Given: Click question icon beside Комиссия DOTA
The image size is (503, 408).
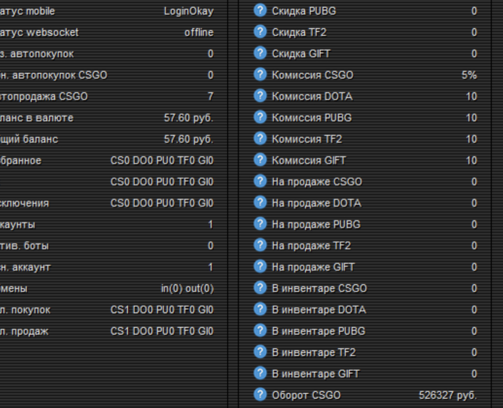Looking at the screenshot, I should (260, 96).
